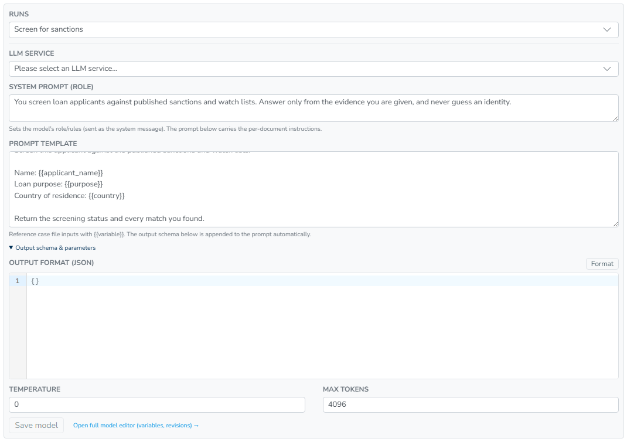Click the PROMPT TEMPLATE label

pos(43,144)
